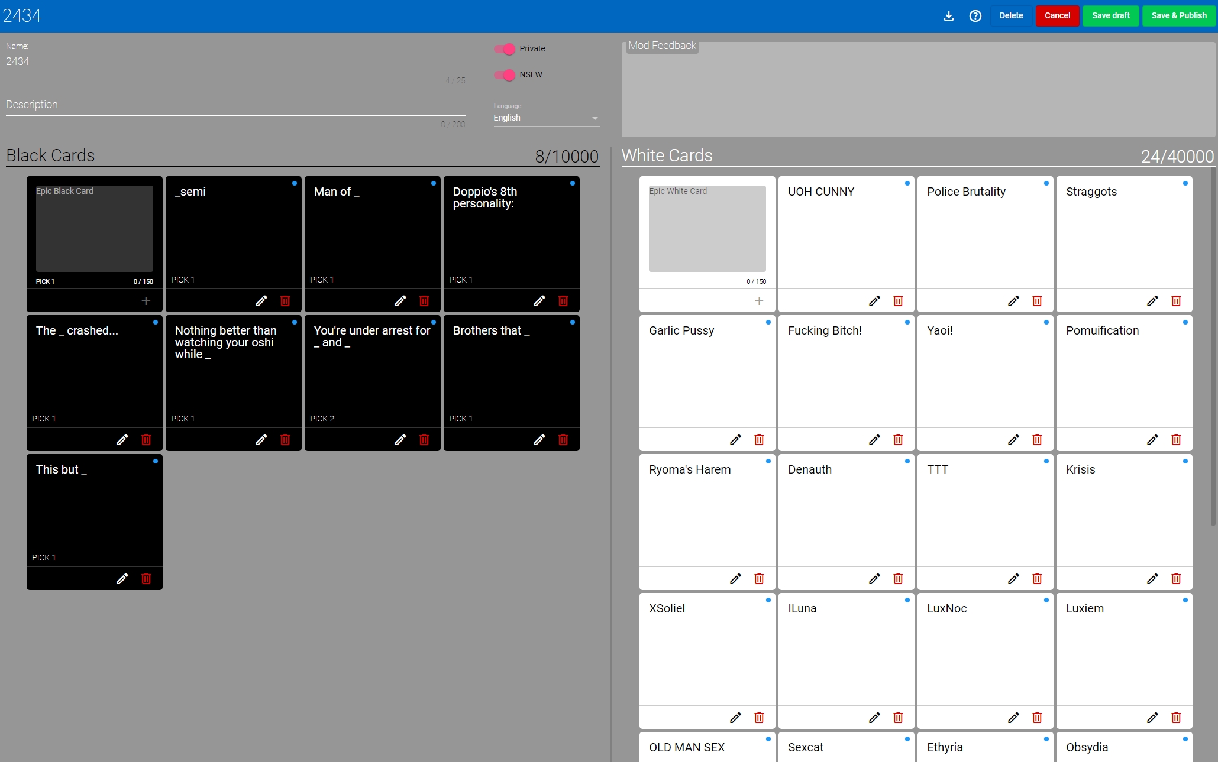The width and height of the screenshot is (1218, 762).
Task: Add new black card plus icon
Action: (x=146, y=301)
